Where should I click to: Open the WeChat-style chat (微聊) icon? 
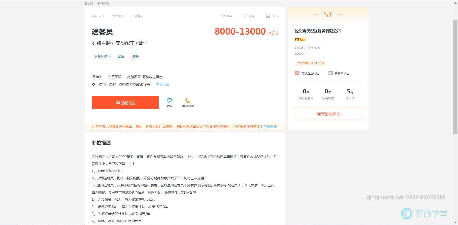point(169,100)
